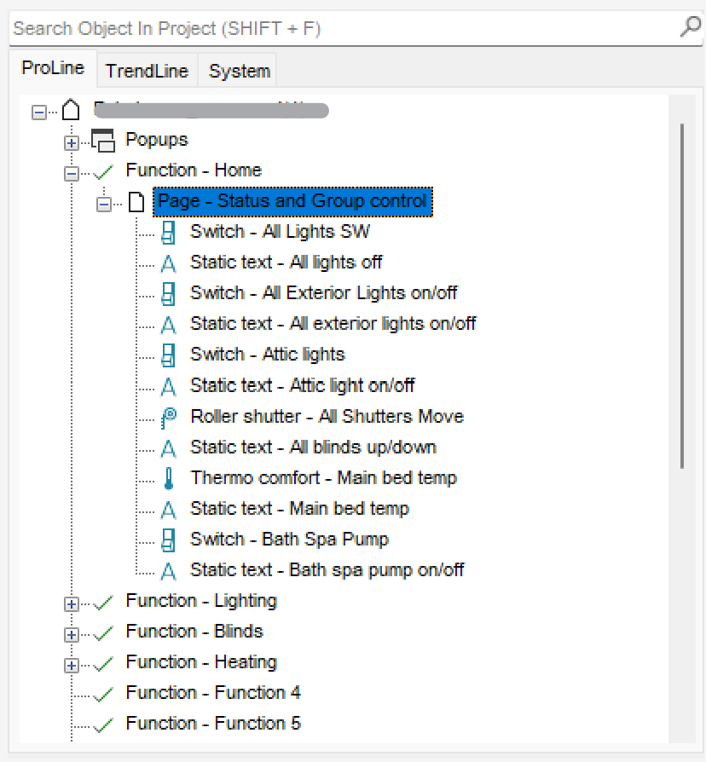706x762 pixels.
Task: Click the vertical scrollbar thumb
Action: [x=682, y=294]
